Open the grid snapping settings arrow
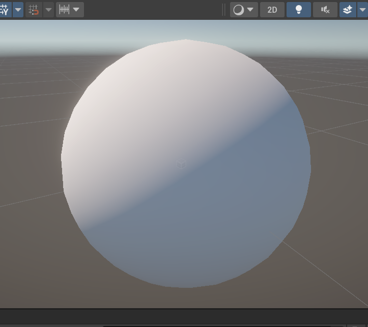 48,10
